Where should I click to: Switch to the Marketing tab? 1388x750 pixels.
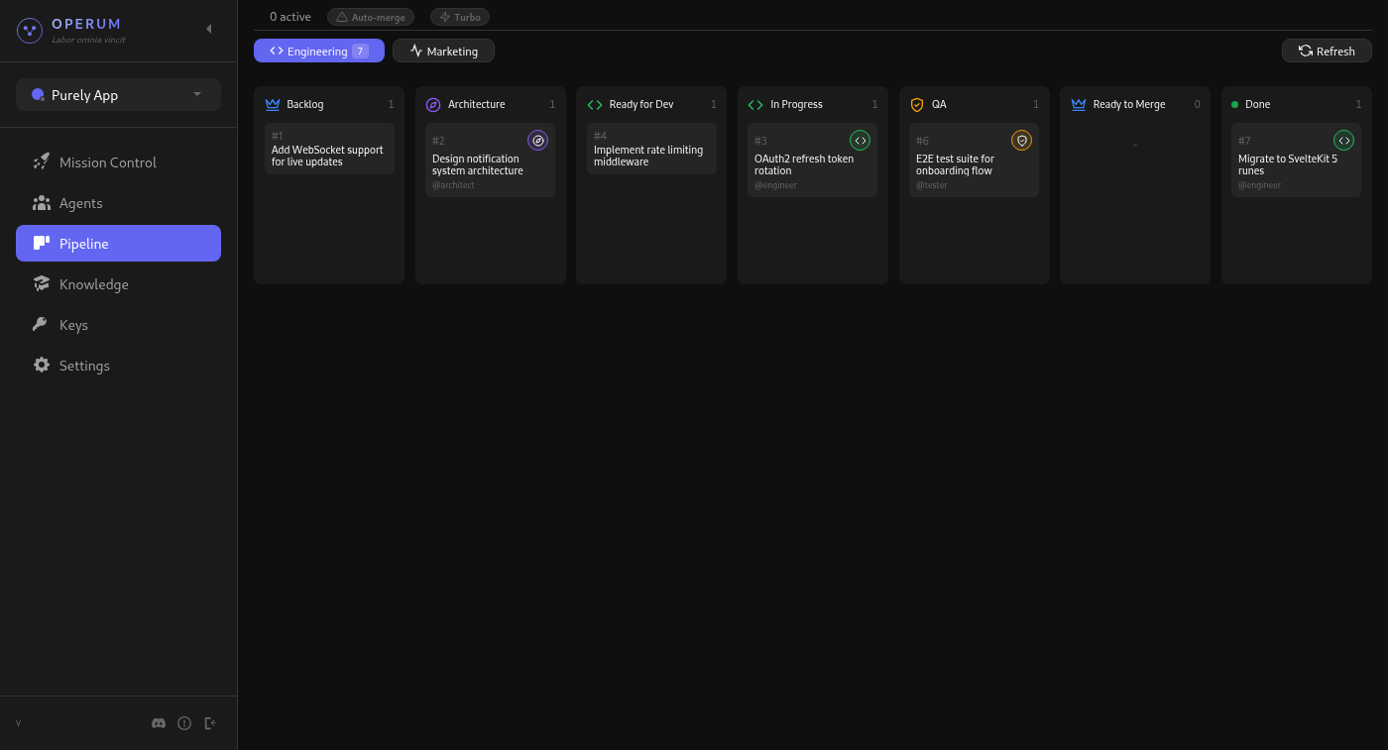[443, 51]
